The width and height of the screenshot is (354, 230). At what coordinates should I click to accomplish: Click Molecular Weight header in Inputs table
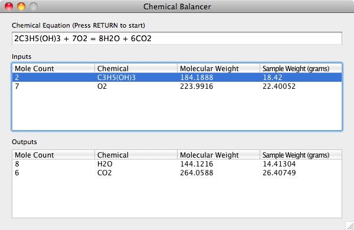[x=218, y=68]
